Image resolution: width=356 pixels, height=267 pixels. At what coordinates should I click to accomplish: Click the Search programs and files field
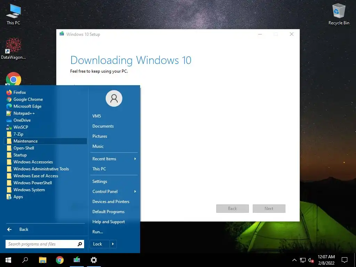click(x=45, y=244)
